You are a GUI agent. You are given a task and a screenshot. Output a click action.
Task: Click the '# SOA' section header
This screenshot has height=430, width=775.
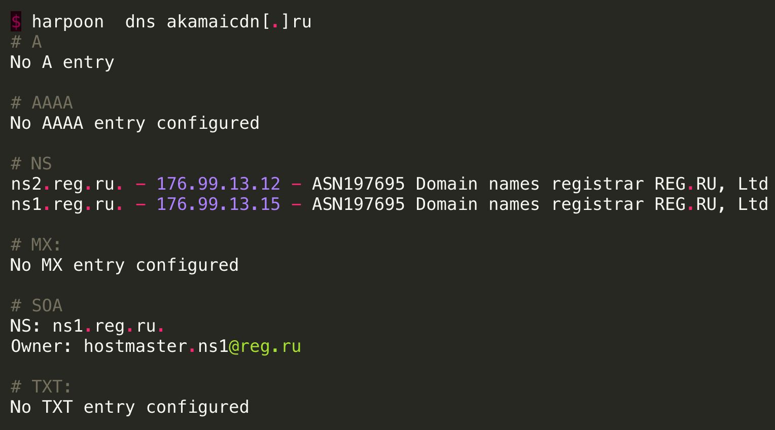[37, 306]
